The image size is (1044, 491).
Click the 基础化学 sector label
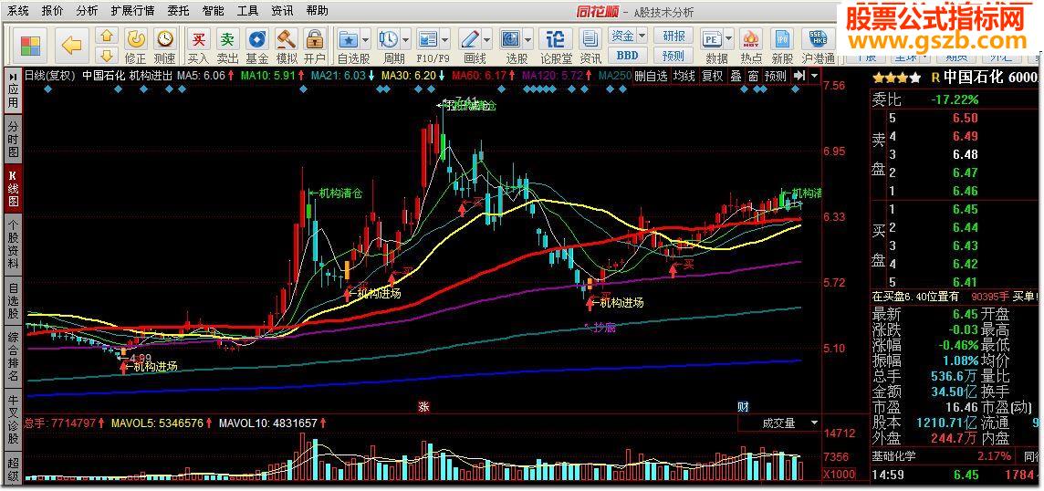(894, 456)
